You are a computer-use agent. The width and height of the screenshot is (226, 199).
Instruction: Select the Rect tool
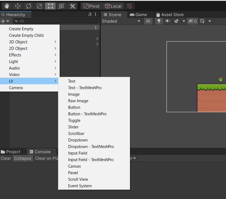click(x=50, y=6)
